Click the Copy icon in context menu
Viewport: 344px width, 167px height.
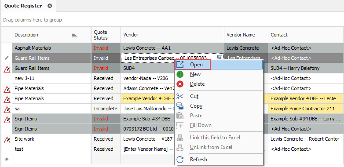(180, 106)
